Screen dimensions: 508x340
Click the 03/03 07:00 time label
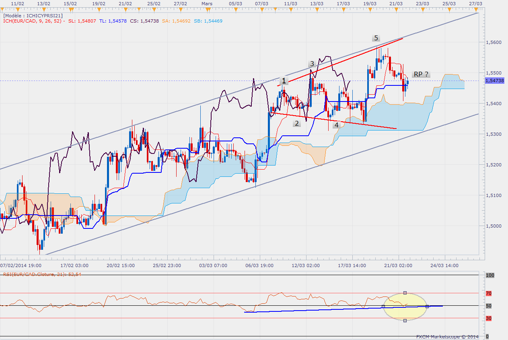click(x=213, y=265)
